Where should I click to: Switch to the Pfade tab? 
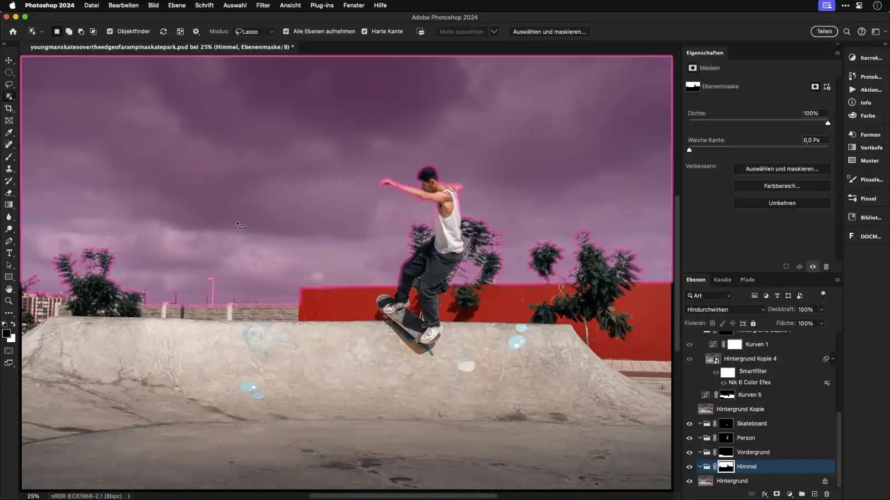coord(747,279)
